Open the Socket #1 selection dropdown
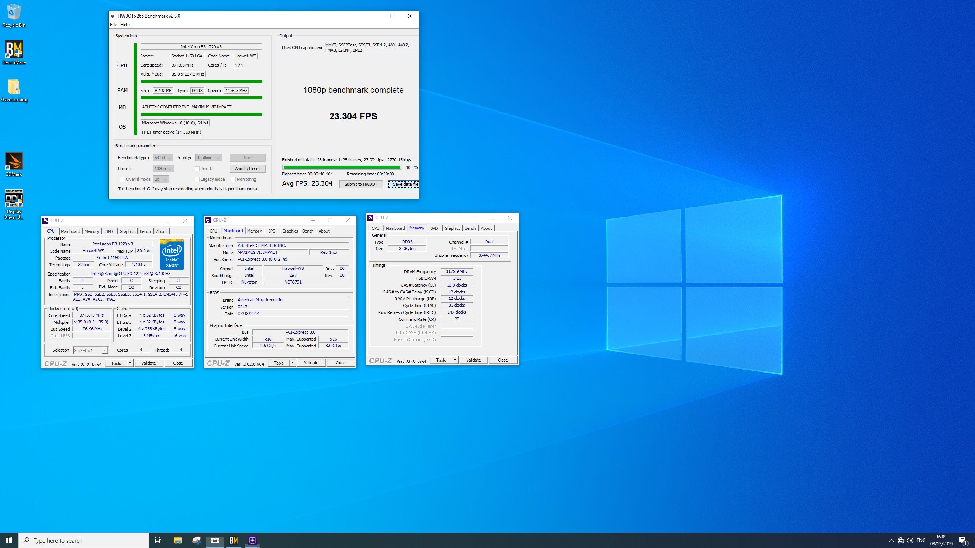The image size is (975, 548). point(90,350)
